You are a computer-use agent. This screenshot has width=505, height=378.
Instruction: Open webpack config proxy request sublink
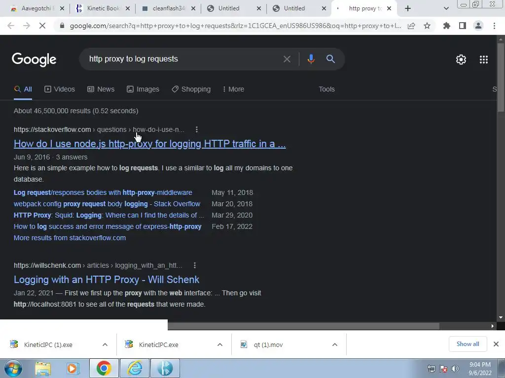[107, 204]
